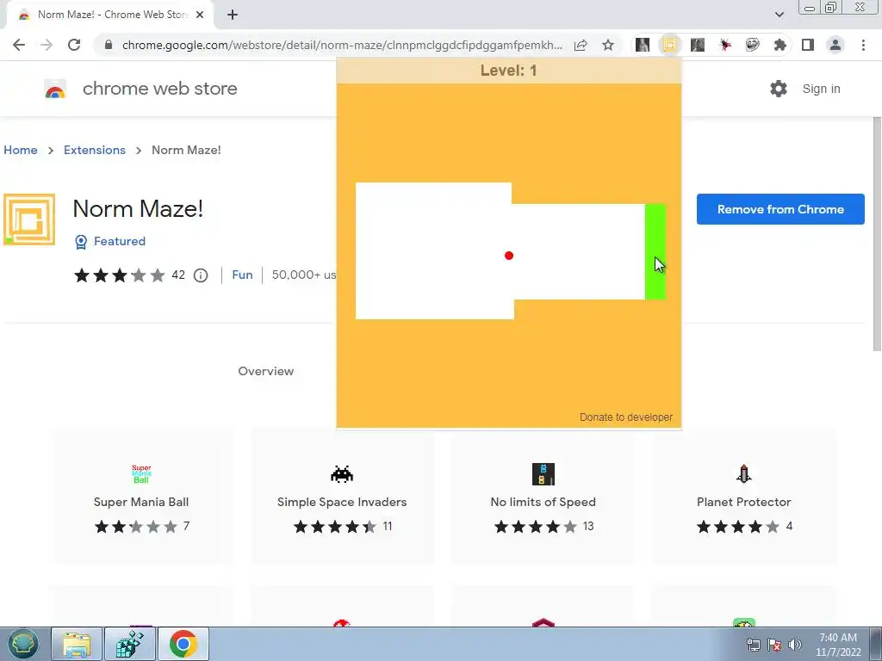
Task: Click the volume speaker tray icon
Action: [x=795, y=645]
